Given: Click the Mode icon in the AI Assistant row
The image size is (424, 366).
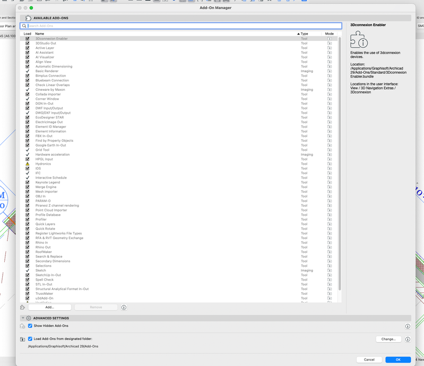Looking at the screenshot, I should click(x=330, y=53).
